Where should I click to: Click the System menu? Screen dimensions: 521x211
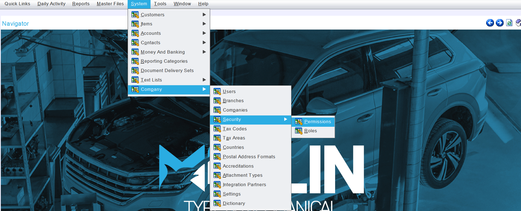click(139, 4)
